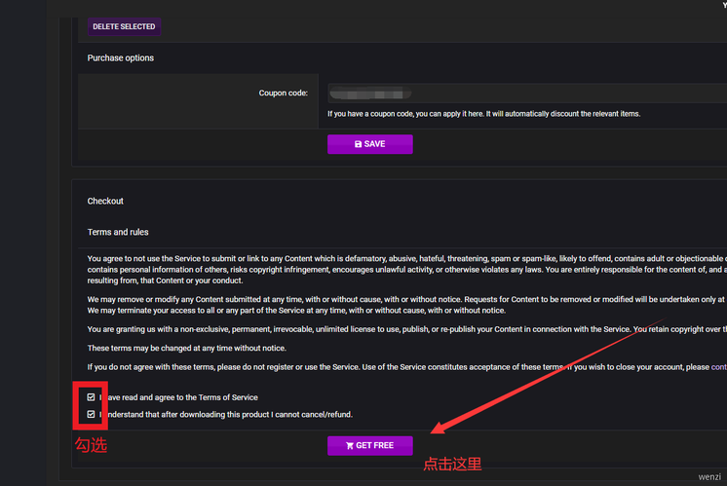This screenshot has width=727, height=486.
Task: Click the 'Coupon code:' label
Action: (284, 93)
